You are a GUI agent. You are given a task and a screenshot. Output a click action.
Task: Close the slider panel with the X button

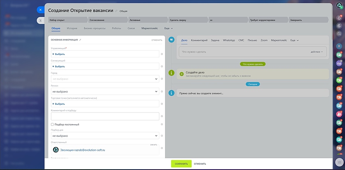pos(40,10)
